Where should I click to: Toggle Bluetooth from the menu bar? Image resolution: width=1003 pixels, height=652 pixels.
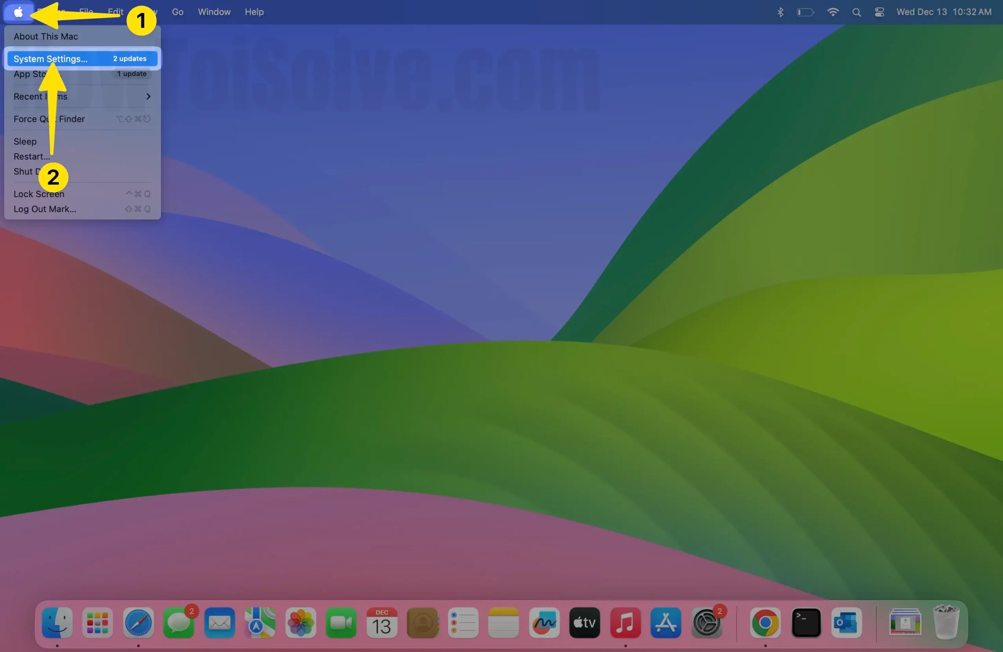pyautogui.click(x=780, y=12)
